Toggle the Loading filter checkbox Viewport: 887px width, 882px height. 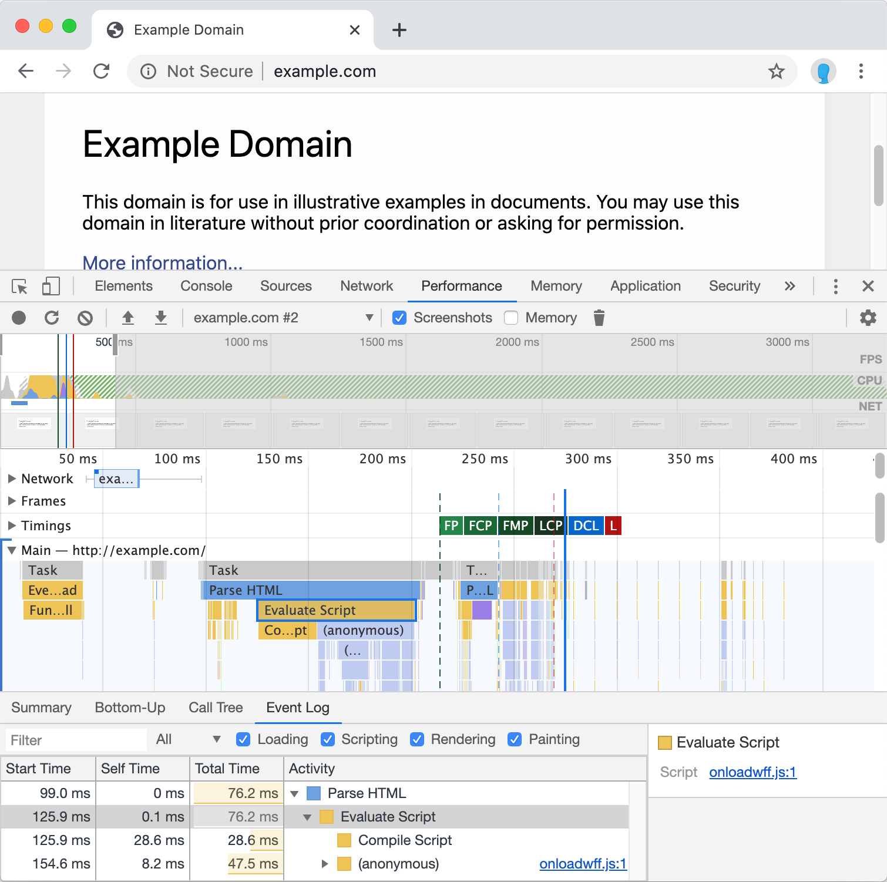coord(243,739)
